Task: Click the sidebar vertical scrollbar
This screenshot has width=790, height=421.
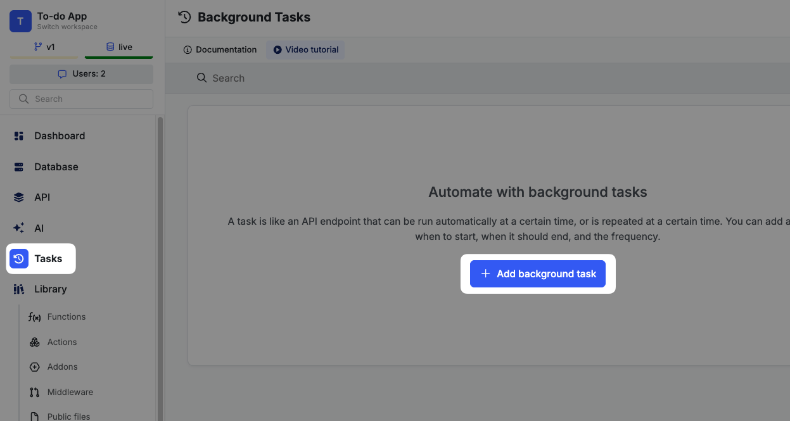Action: (x=160, y=268)
